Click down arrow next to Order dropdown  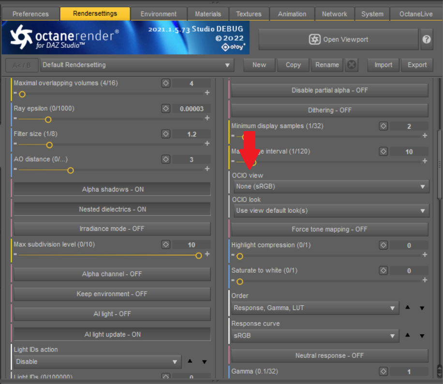[422, 308]
